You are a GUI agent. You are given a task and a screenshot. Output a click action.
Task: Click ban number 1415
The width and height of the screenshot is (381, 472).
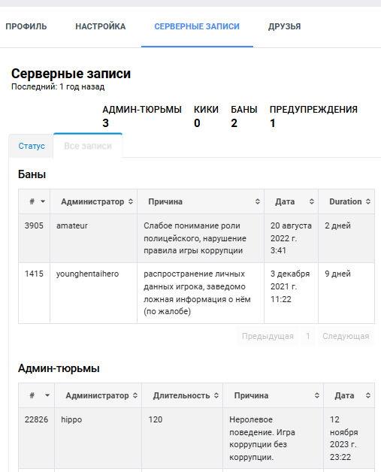[34, 274]
